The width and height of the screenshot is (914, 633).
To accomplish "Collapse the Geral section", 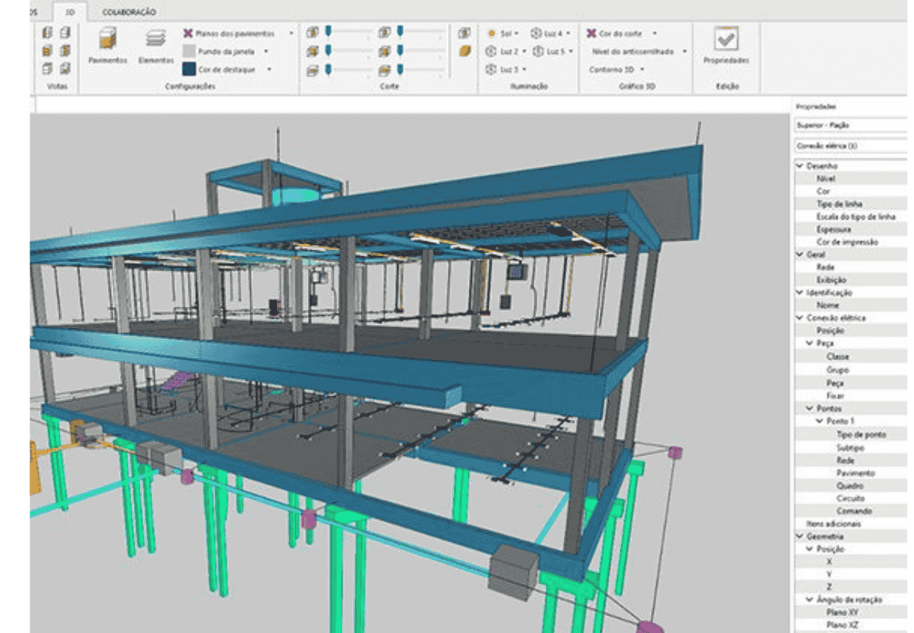I will (x=799, y=255).
